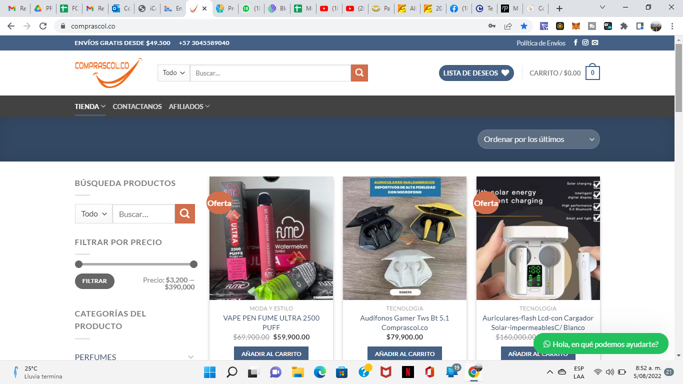Click the site lock icon in address bar
Viewport: 683px width, 384px height.
(x=63, y=26)
